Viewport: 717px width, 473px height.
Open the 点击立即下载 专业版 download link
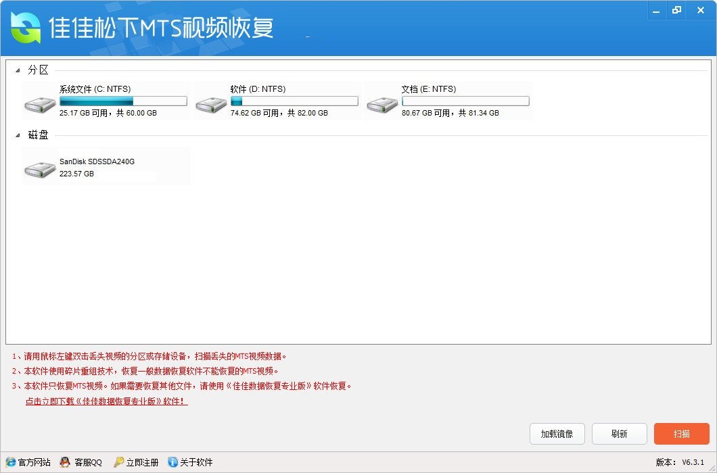[x=107, y=401]
